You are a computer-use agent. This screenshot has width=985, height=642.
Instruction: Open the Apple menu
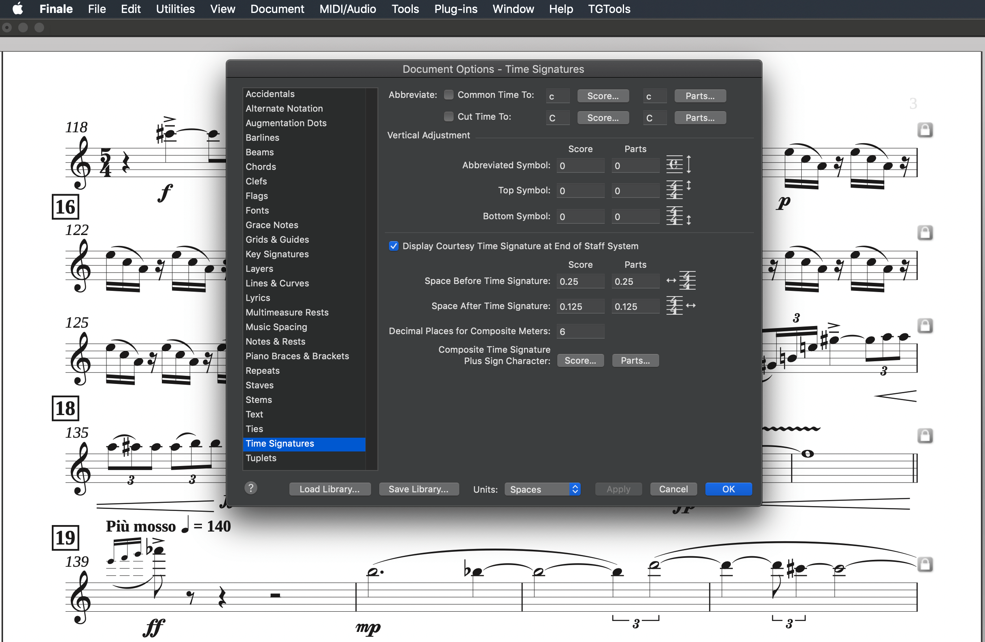[x=17, y=8]
